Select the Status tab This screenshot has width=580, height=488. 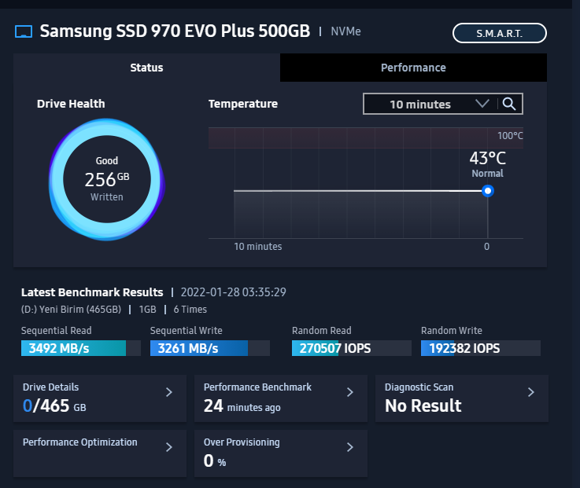tap(146, 68)
